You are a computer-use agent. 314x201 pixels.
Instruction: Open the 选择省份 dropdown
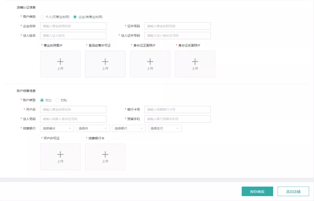click(57, 128)
